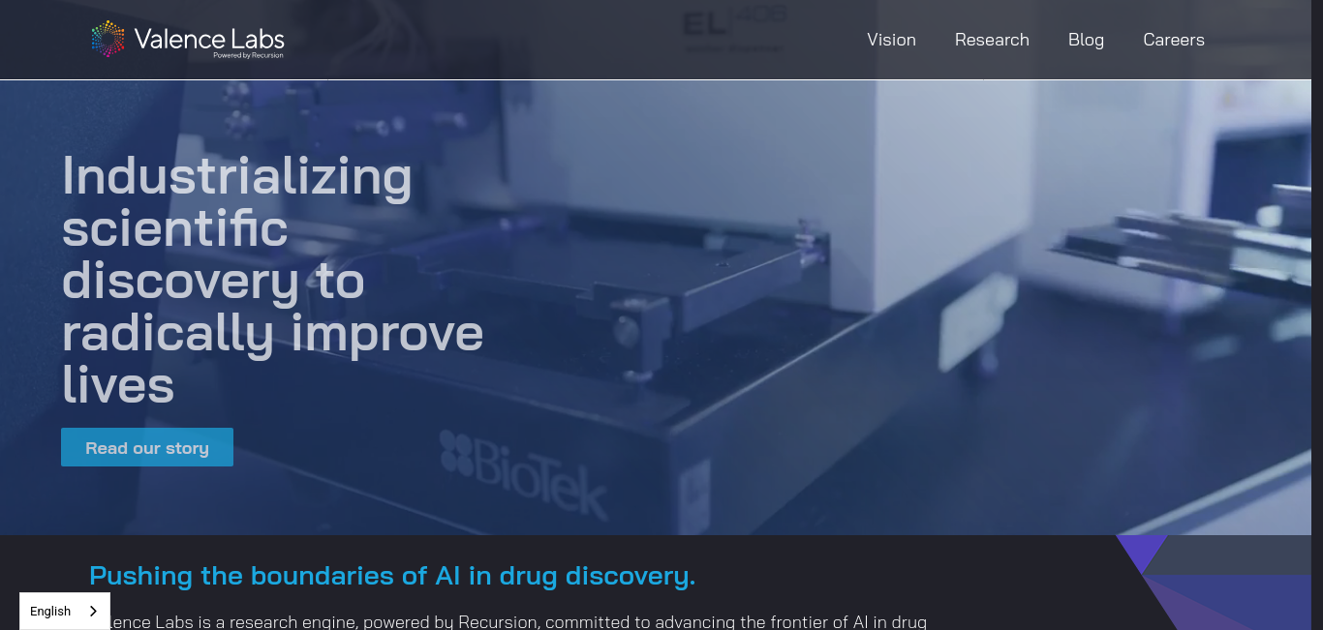Click the colorful Valence Labs logo icon
The height and width of the screenshot is (630, 1323).
click(x=108, y=39)
